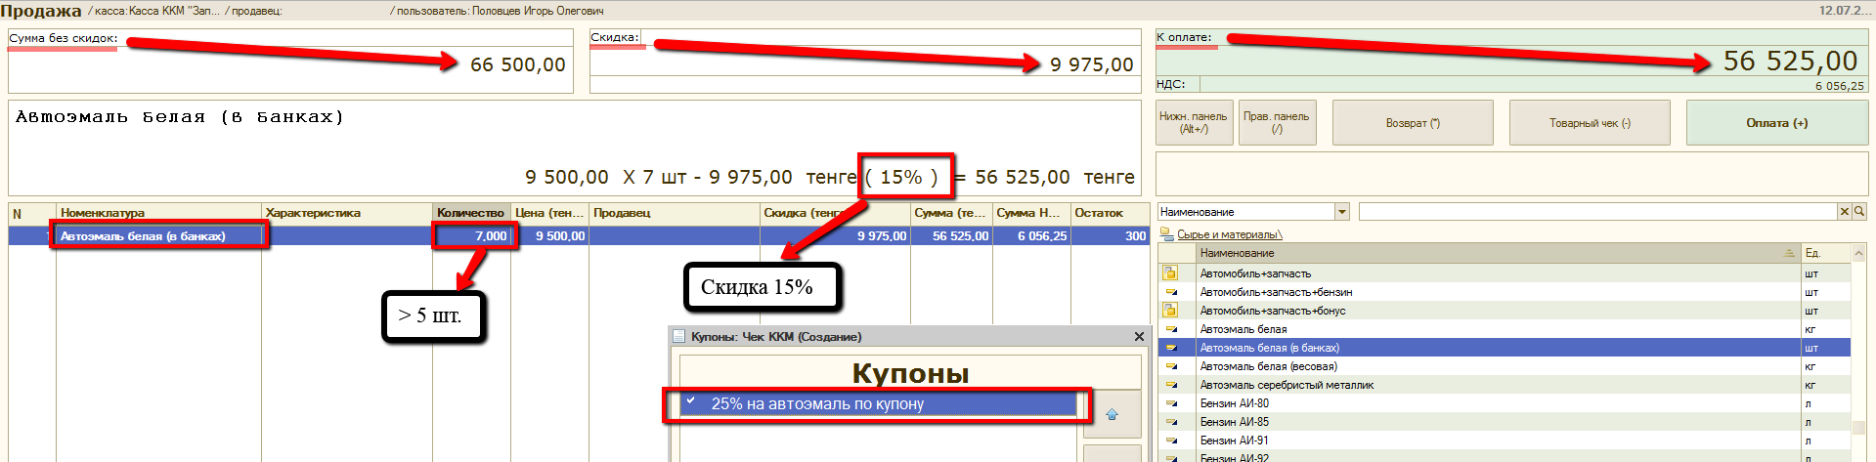This screenshot has height=462, width=1876.
Task: Click the Товарный чек (-) button
Action: click(1589, 123)
